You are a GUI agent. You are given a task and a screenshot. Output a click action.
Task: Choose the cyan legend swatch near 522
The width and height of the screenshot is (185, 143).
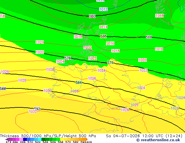40,139
